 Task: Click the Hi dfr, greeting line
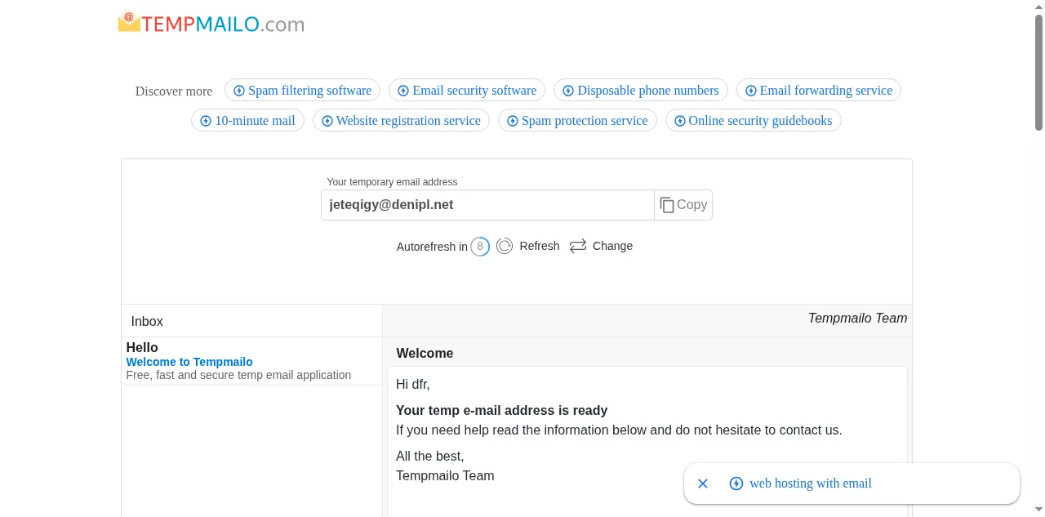point(413,385)
